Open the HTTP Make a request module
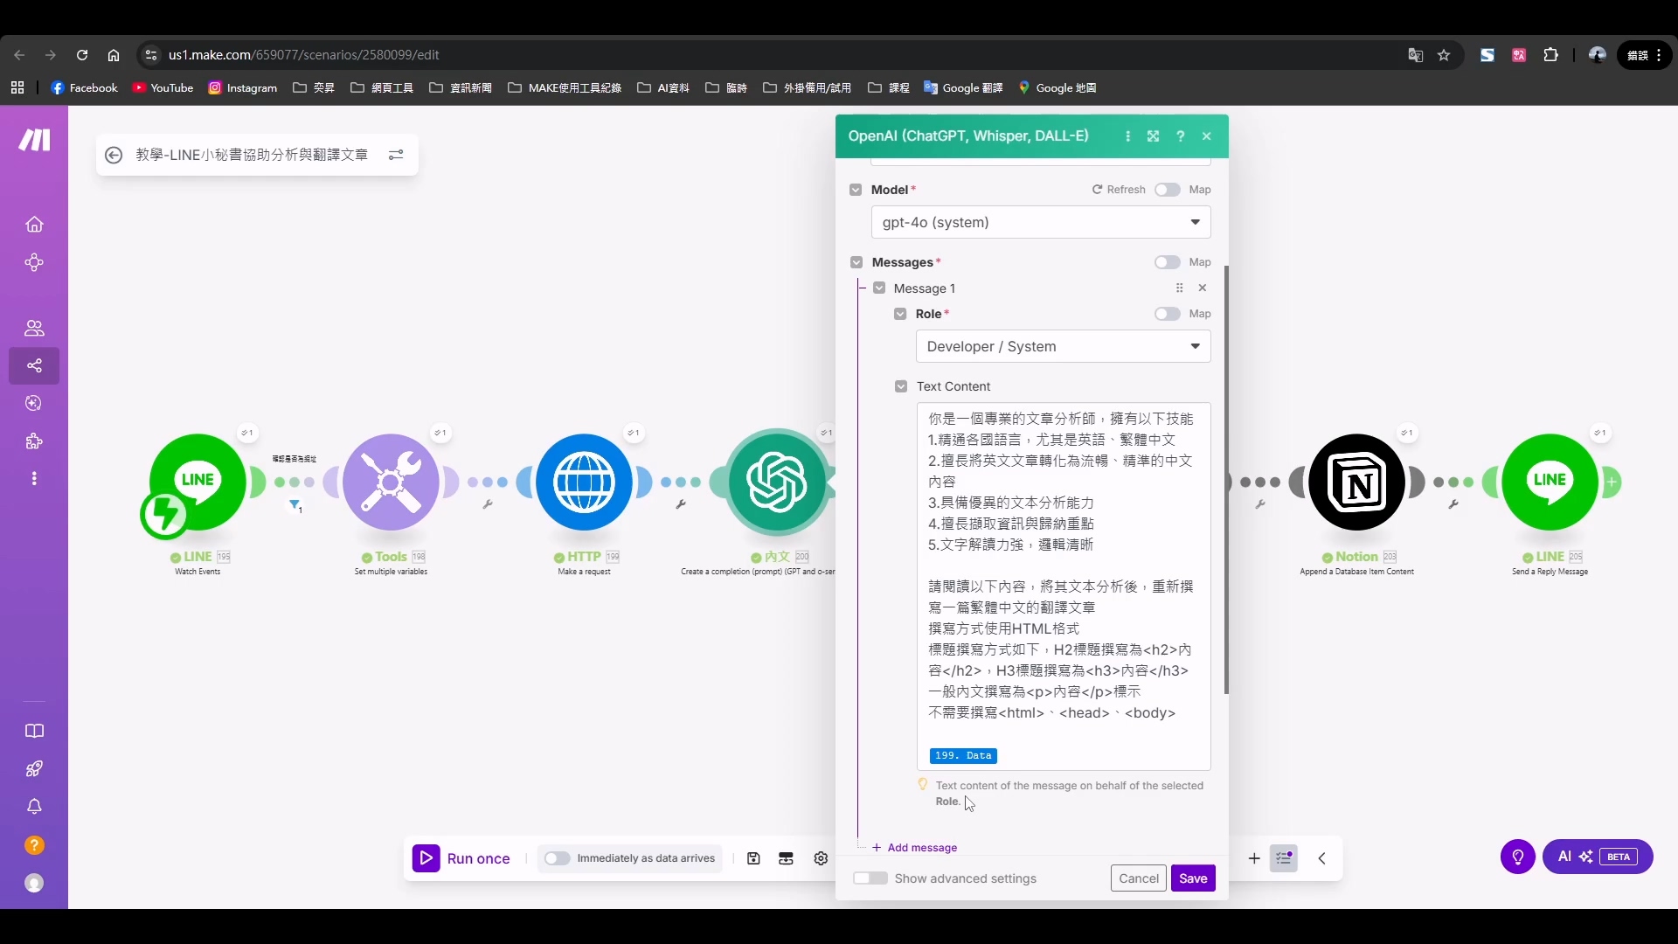 tap(584, 482)
